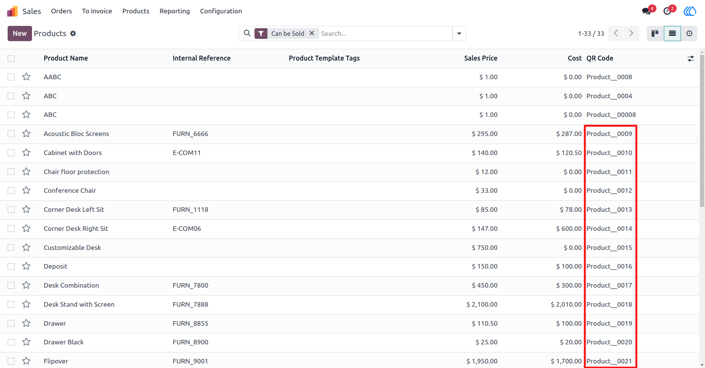705x368 pixels.
Task: Open the messages conversation icon
Action: [647, 11]
